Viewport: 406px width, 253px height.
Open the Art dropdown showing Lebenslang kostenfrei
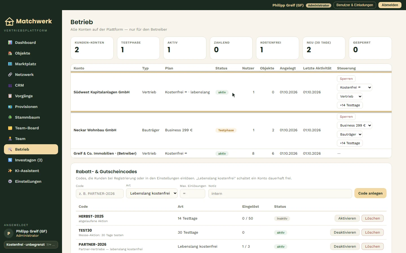click(152, 193)
